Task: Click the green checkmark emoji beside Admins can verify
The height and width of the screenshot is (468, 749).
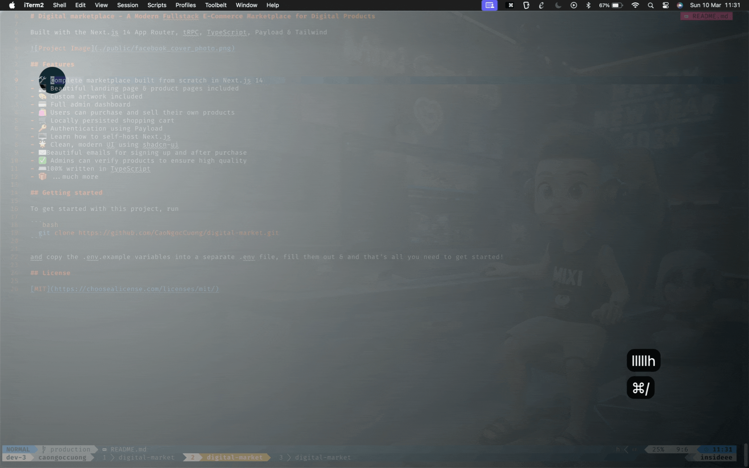Action: (42, 160)
